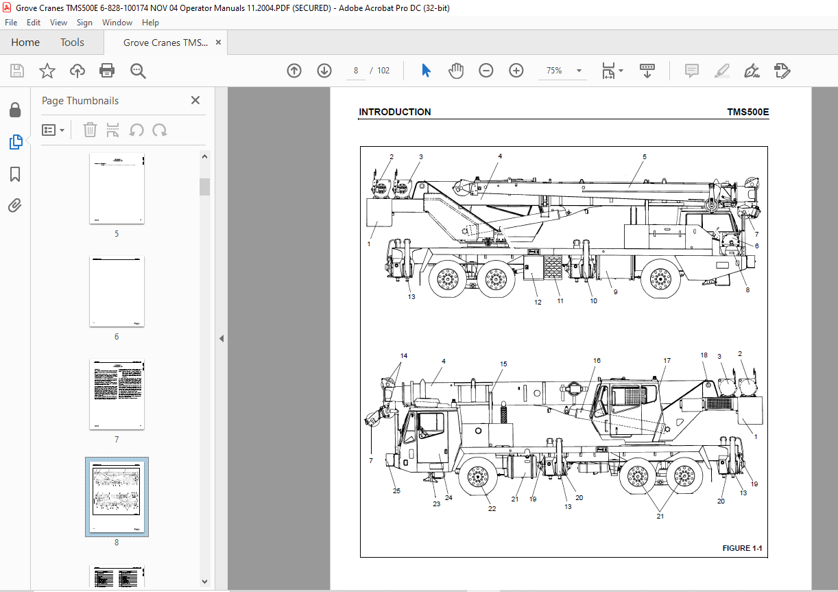Image resolution: width=838 pixels, height=592 pixels.
Task: Open the Bookmarks panel
Action: click(x=15, y=174)
